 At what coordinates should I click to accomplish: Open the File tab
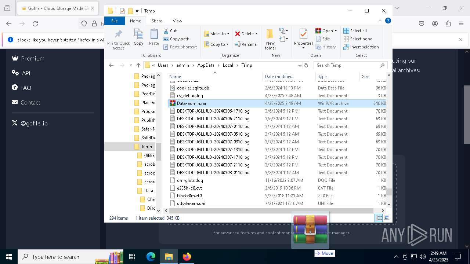coord(115,21)
